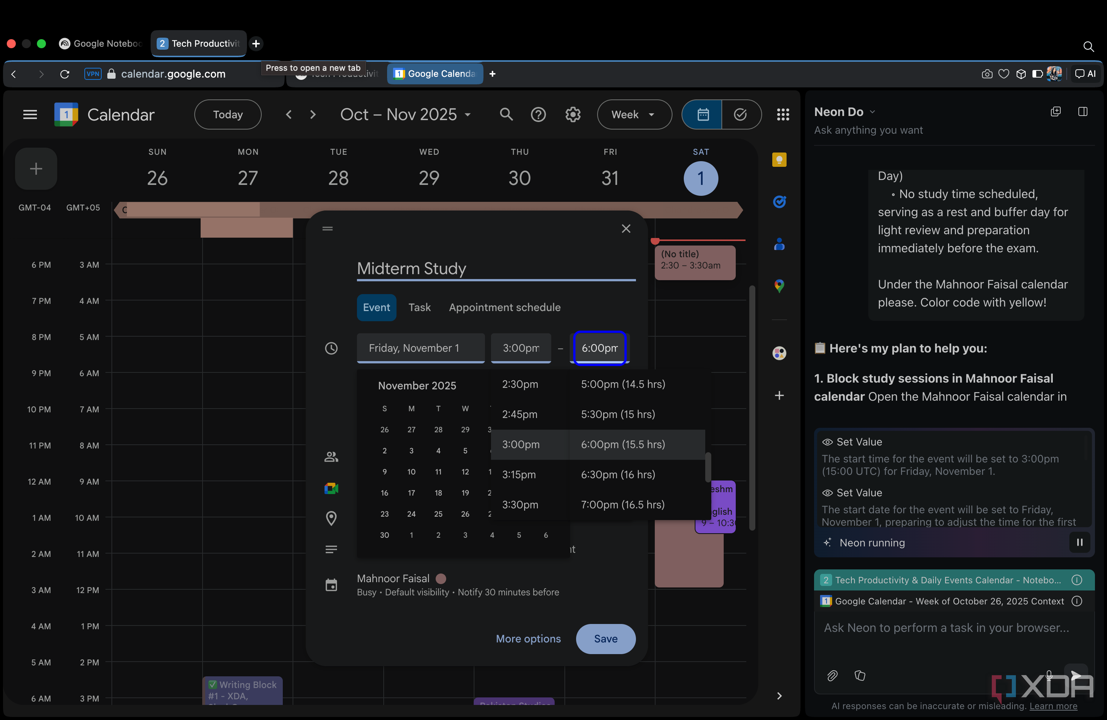The image size is (1107, 720).
Task: Edit the Midterm Study title field
Action: click(x=496, y=268)
